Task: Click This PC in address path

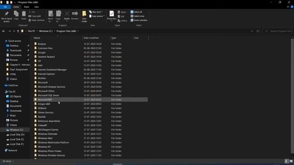Action: coord(31,31)
